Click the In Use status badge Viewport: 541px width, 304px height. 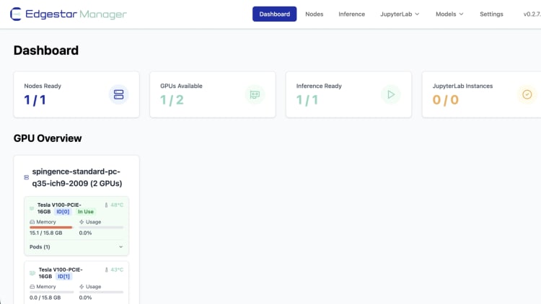[x=86, y=212]
